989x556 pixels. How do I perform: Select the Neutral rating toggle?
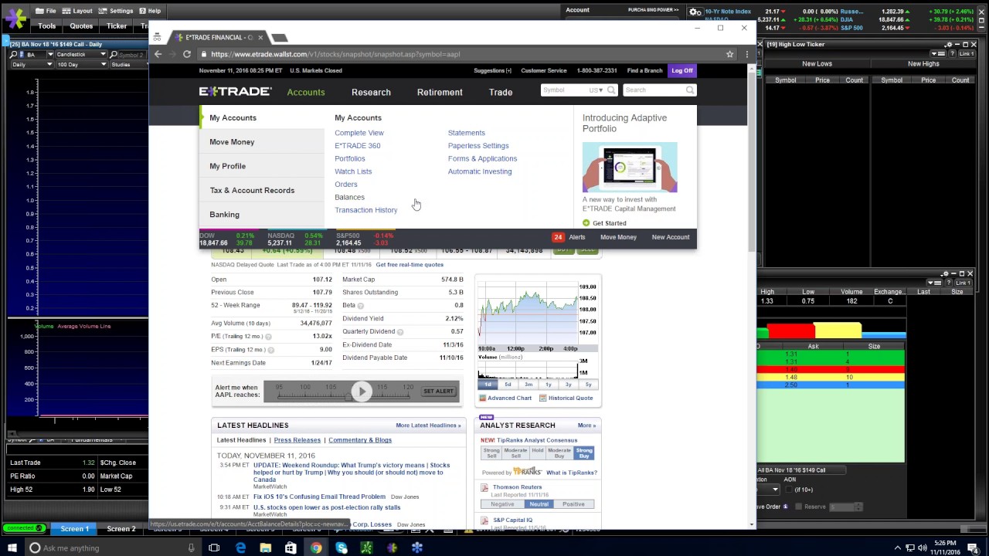[539, 503]
